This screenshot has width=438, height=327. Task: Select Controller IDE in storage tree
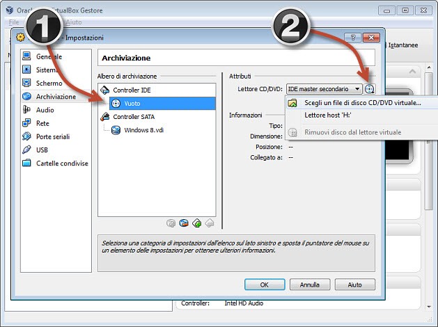coord(131,90)
